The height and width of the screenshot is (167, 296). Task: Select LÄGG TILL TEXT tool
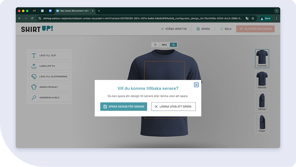coord(49,55)
